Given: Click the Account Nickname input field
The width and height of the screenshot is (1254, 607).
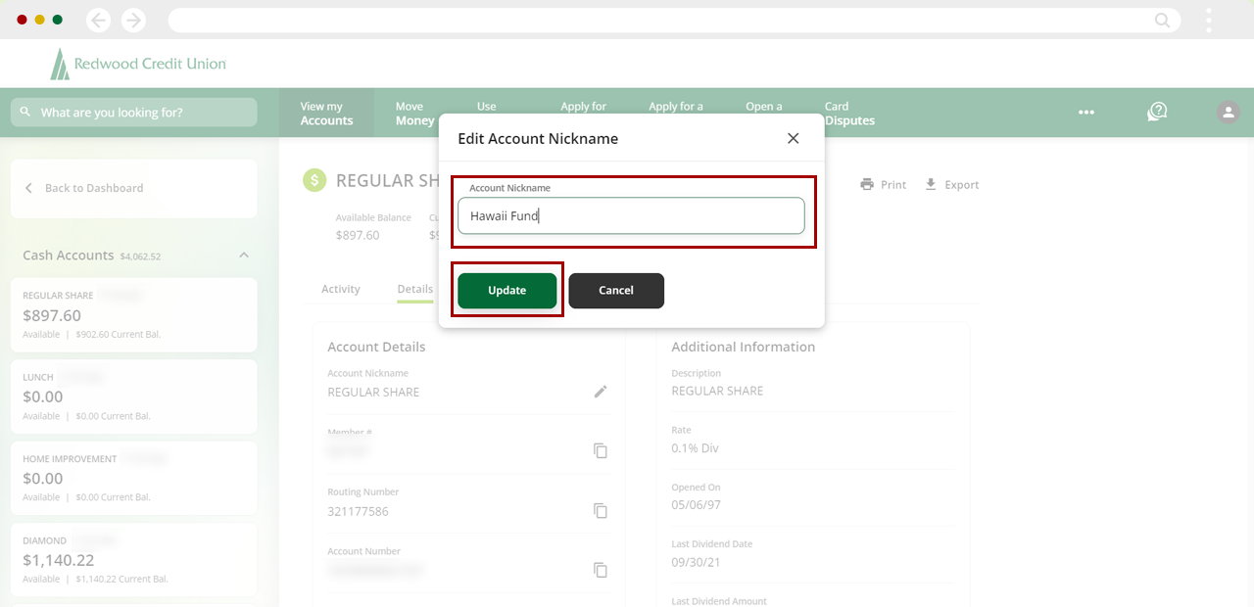Looking at the screenshot, I should (631, 215).
